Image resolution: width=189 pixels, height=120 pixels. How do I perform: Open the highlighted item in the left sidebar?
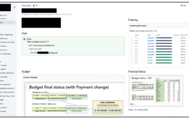[7, 22]
